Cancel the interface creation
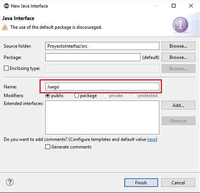The height and width of the screenshot is (193, 200). click(178, 183)
